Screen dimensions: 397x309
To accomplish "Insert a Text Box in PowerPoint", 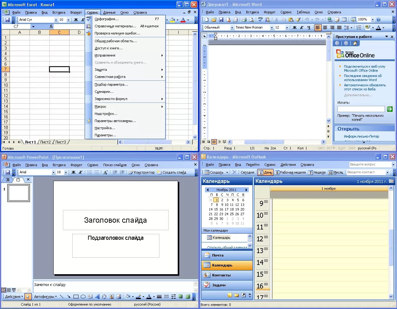I will tap(90, 297).
